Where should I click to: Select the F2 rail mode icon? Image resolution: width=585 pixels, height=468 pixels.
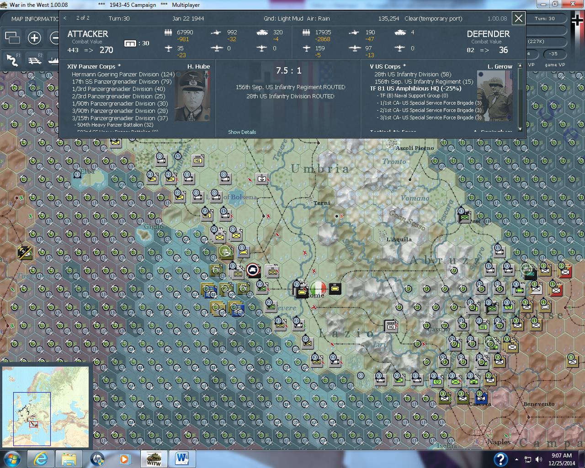[34, 59]
